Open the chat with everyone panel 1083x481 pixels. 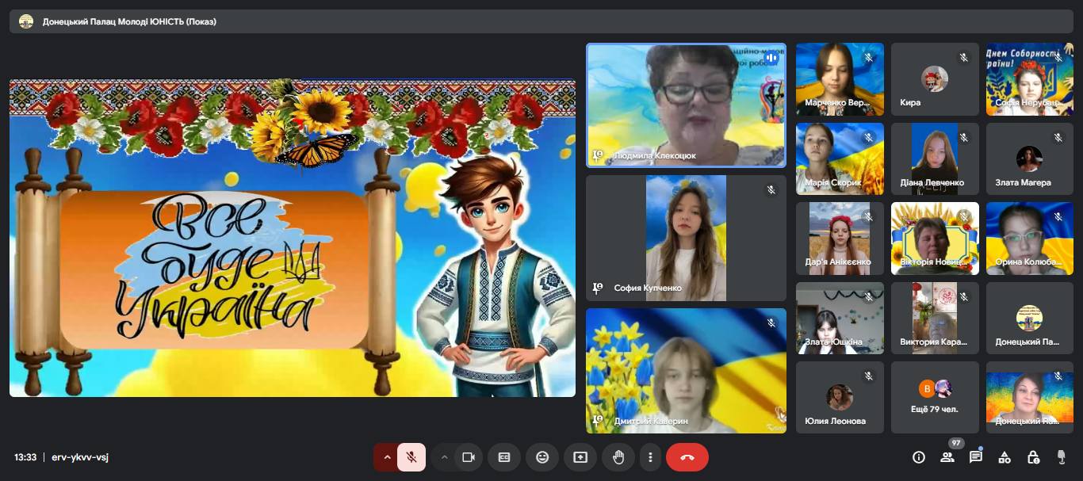[x=976, y=457]
